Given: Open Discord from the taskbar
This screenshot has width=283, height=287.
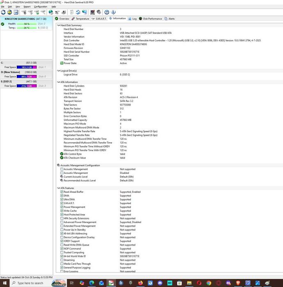Looking at the screenshot, I should (160, 283).
